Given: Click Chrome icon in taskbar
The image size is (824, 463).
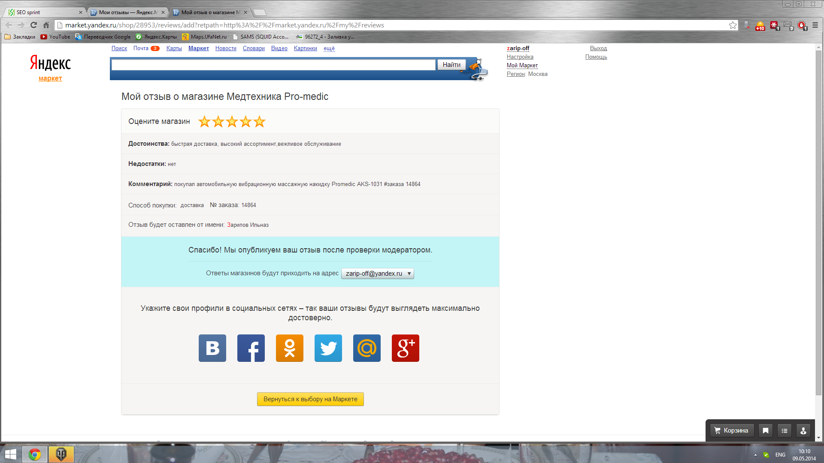Looking at the screenshot, I should pos(35,454).
